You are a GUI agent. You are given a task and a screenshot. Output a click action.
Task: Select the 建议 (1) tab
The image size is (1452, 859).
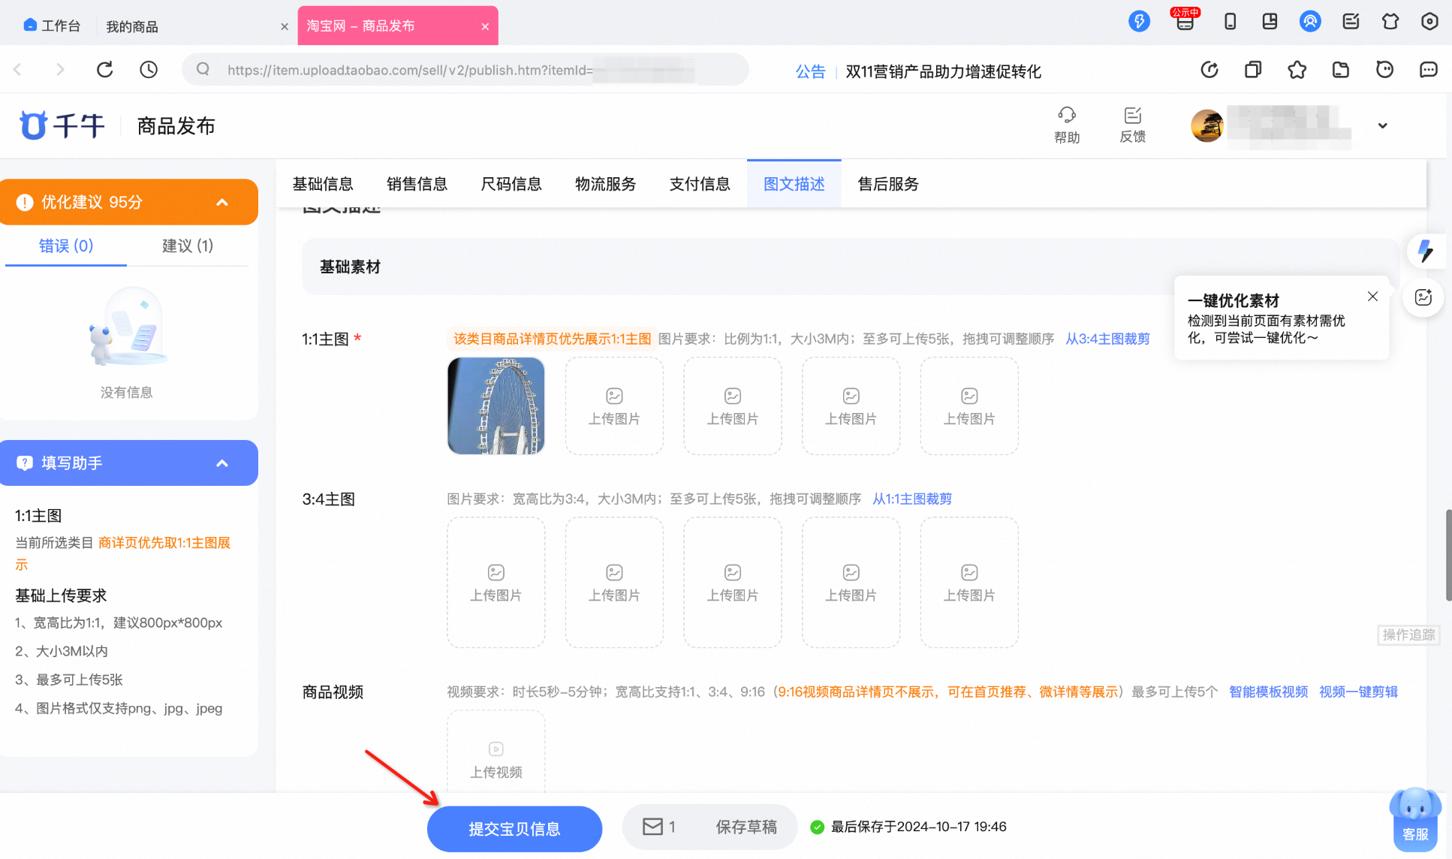pyautogui.click(x=188, y=246)
